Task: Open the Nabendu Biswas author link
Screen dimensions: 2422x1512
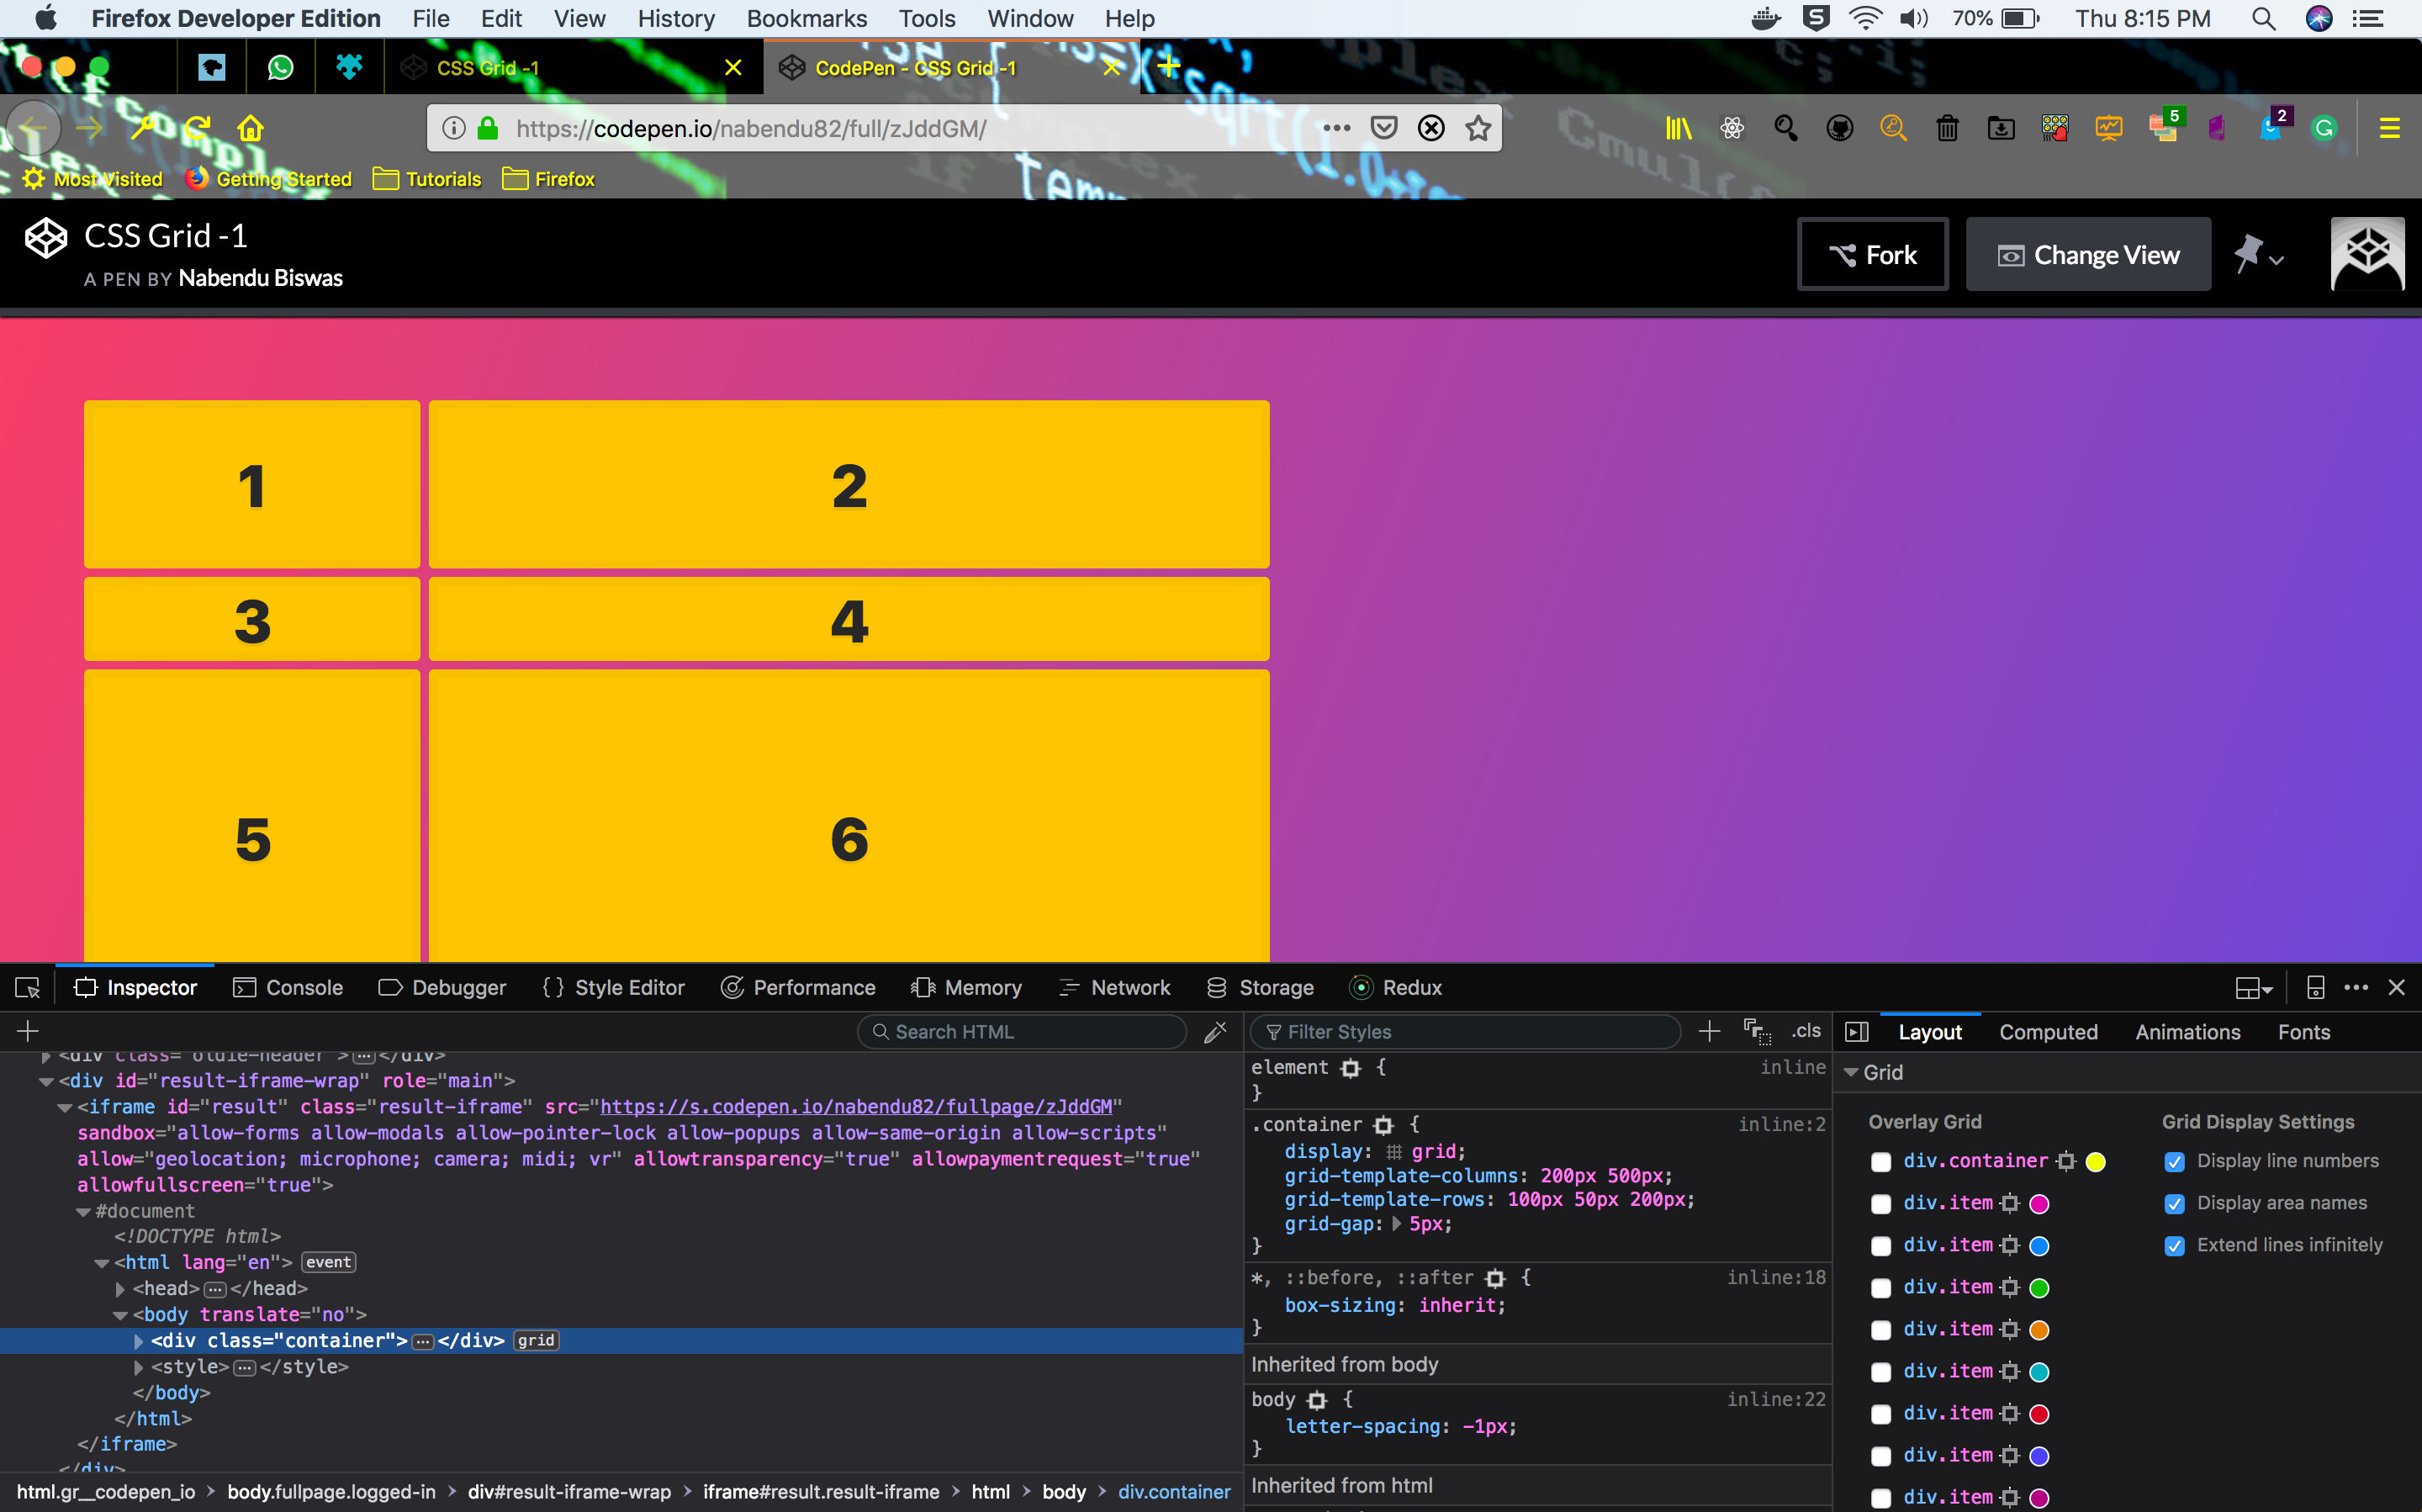Action: click(x=260, y=278)
